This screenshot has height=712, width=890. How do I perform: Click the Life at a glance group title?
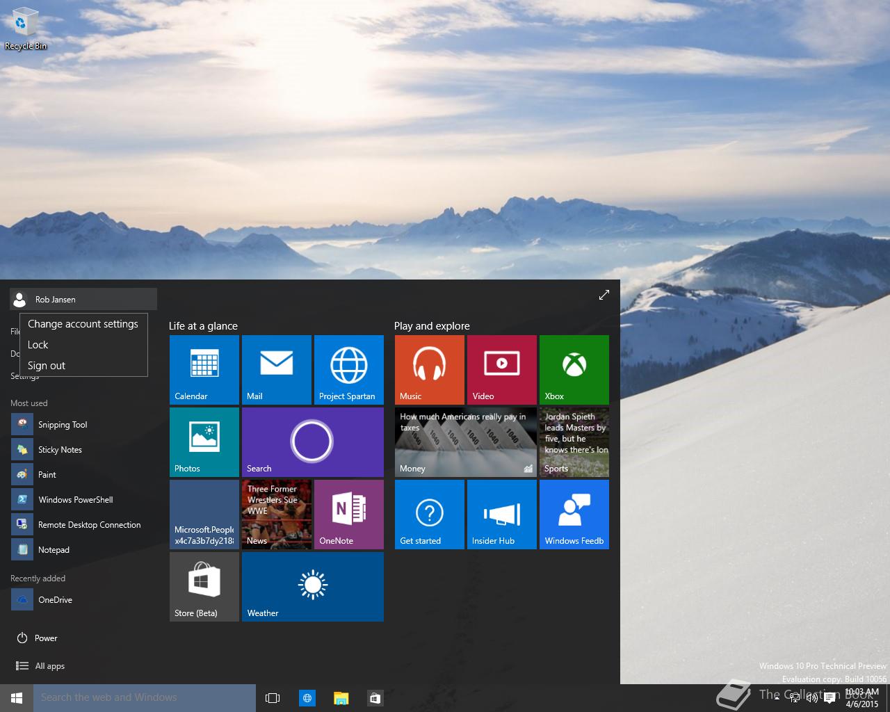203,326
